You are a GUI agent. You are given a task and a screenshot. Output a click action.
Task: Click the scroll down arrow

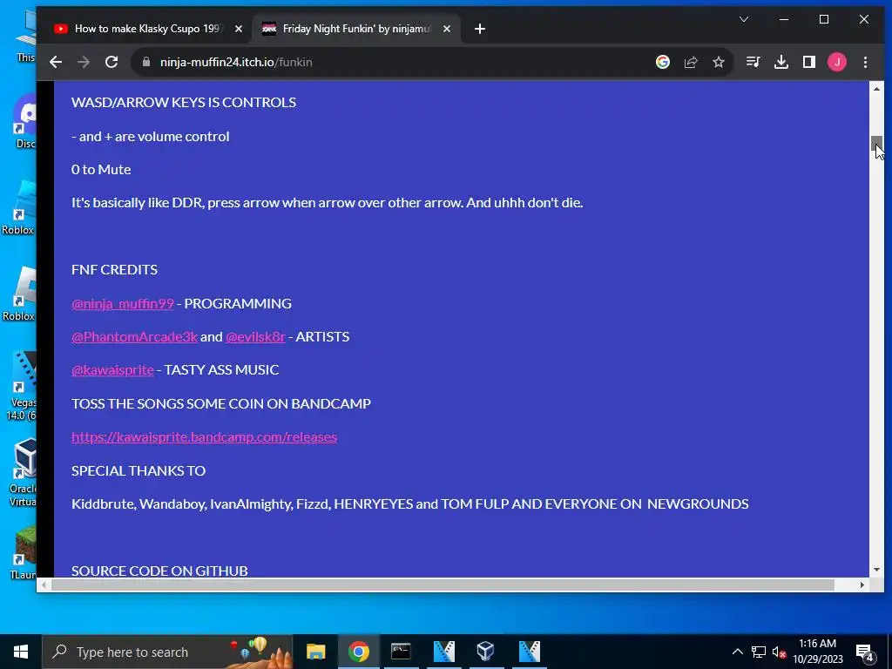click(876, 570)
